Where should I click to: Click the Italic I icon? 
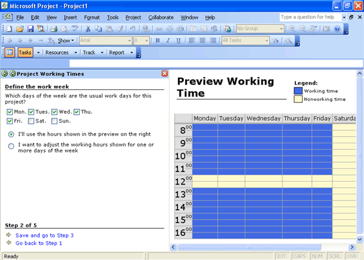[168, 41]
